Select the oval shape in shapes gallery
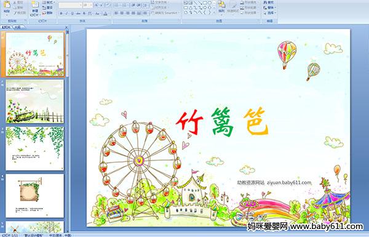 pyautogui.click(x=210, y=2)
